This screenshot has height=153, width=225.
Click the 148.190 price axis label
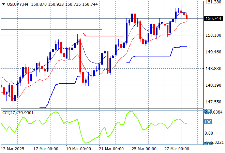pyautogui.click(x=213, y=85)
